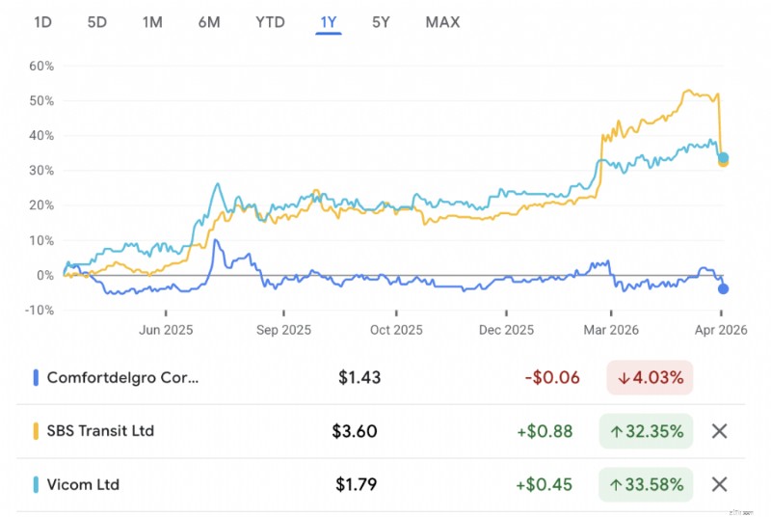Click the Dec 2025 axis label

[507, 330]
